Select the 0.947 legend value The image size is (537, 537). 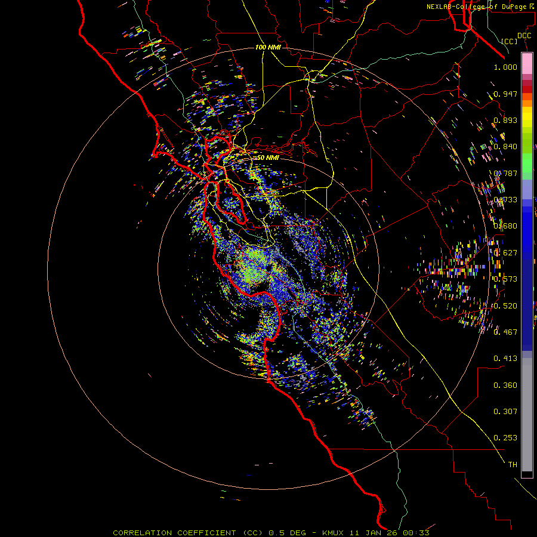[x=505, y=94]
